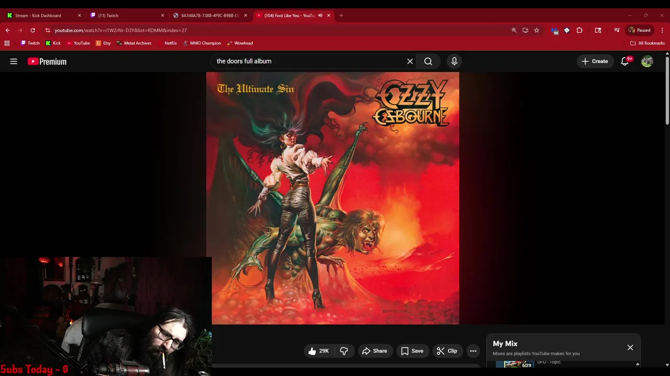Open Chrome's three-dot menu

pyautogui.click(x=662, y=30)
